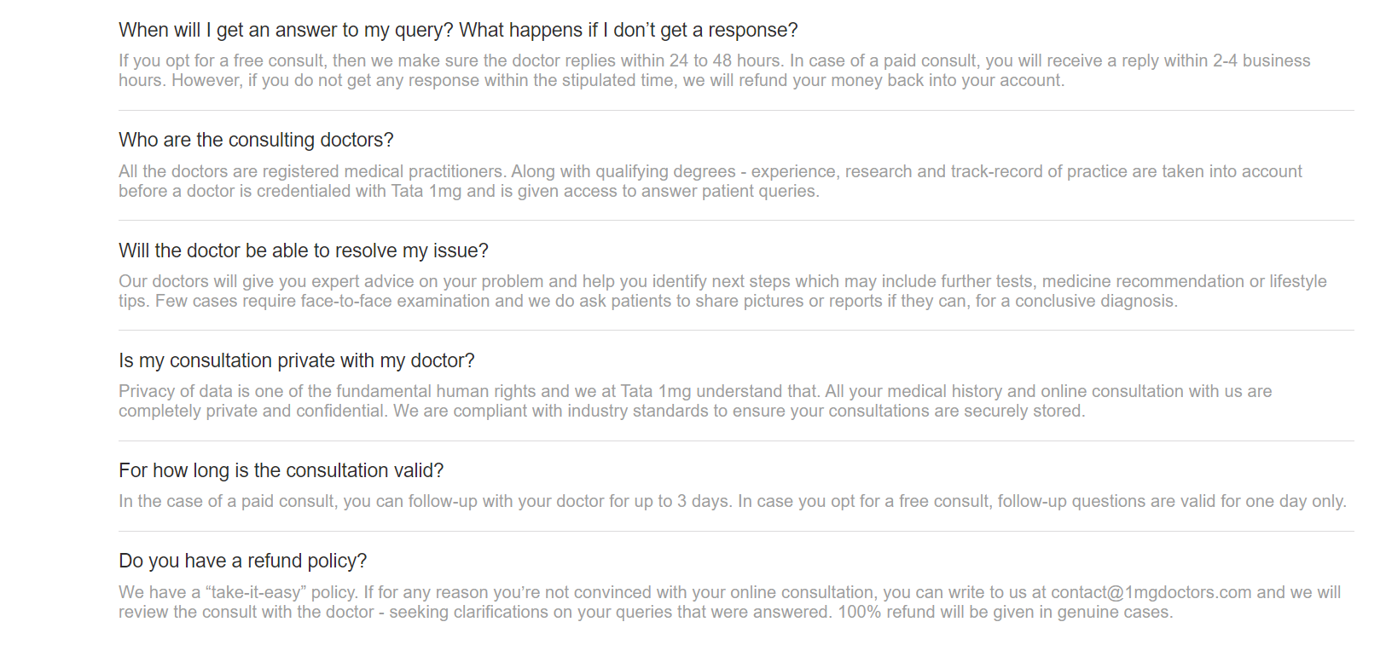Click the divider line below the consulting doctors answer
Image resolution: width=1386 pixels, height=668 pixels.
736,221
